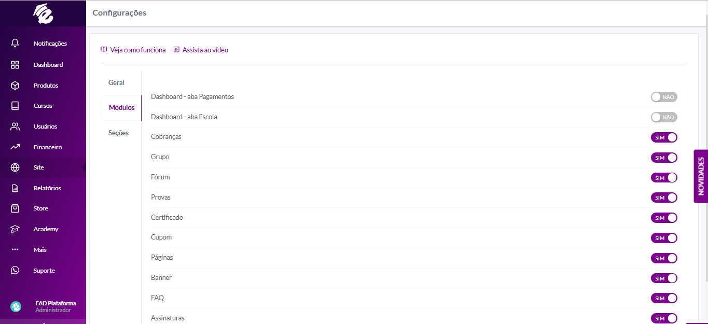Click the Produtos cube icon
The width and height of the screenshot is (708, 324).
click(x=15, y=86)
